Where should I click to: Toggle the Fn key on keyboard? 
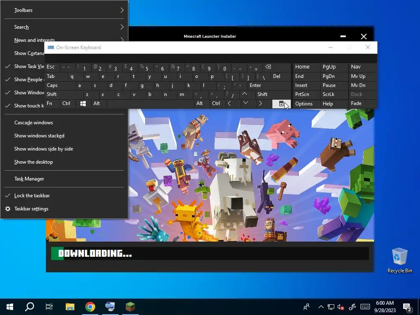tap(52, 104)
